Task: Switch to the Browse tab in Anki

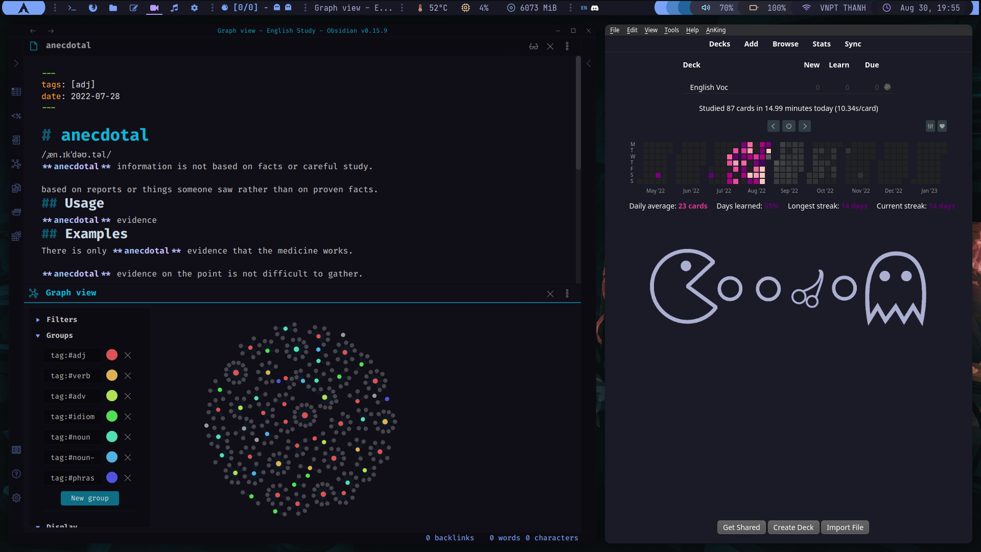Action: (x=785, y=44)
